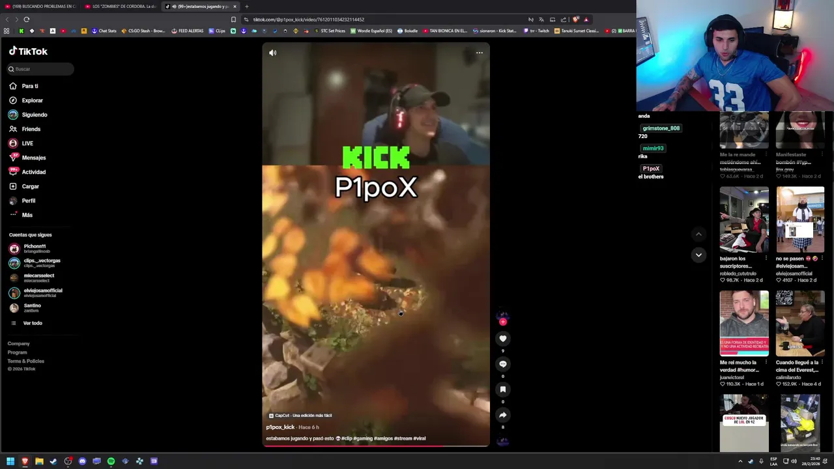Screen dimensions: 834x469
Task: Open Discord from taskbar
Action: click(82, 461)
